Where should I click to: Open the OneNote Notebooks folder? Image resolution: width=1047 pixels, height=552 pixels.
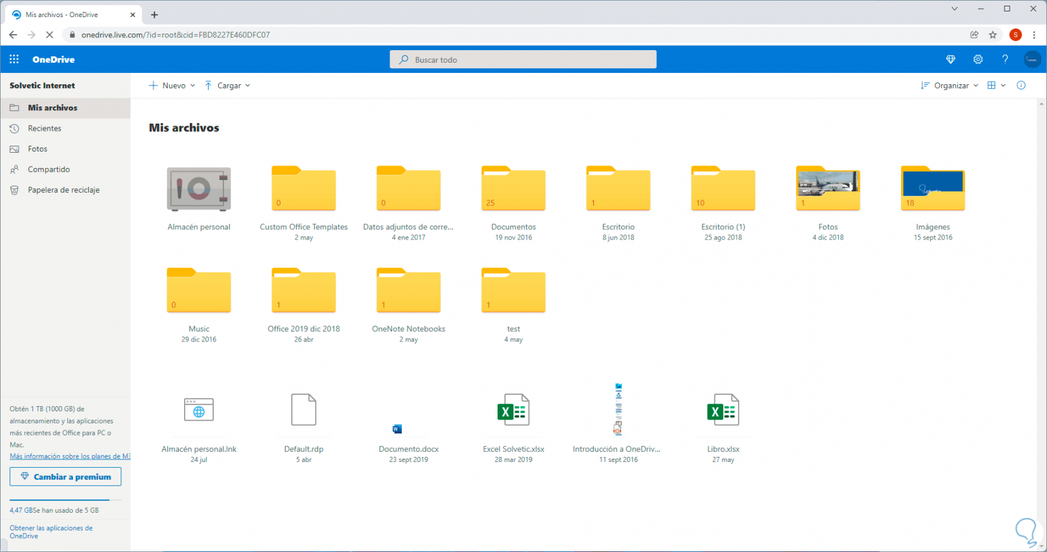click(409, 290)
